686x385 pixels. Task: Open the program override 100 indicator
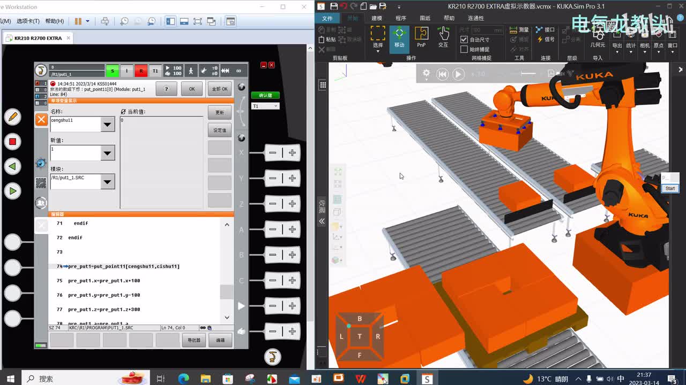coord(173,71)
